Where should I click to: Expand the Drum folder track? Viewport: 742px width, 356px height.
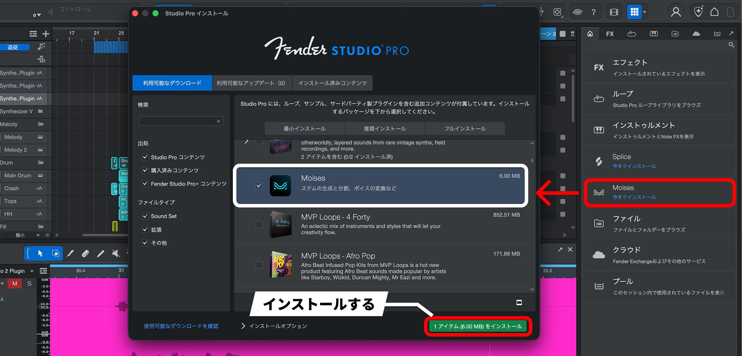tap(41, 163)
